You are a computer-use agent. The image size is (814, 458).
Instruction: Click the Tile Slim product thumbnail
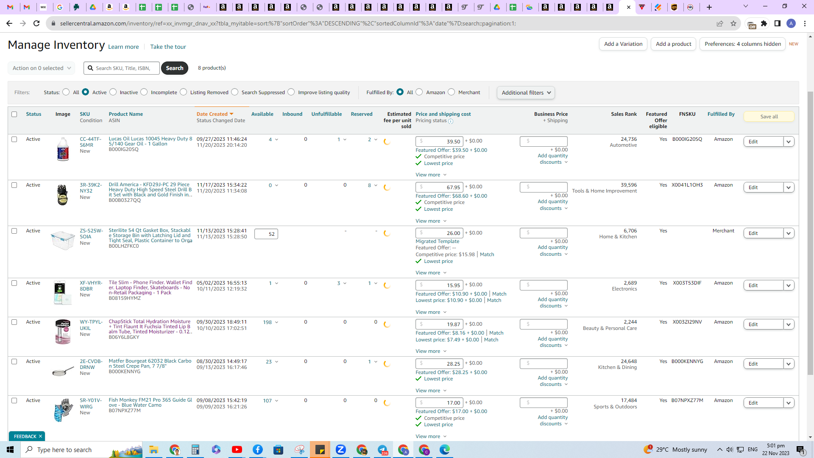coord(63,293)
